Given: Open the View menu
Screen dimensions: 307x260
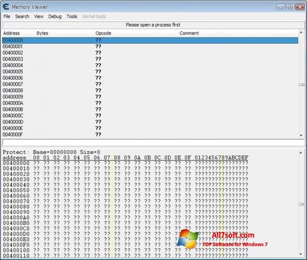Looking at the screenshot, I should (x=39, y=17).
